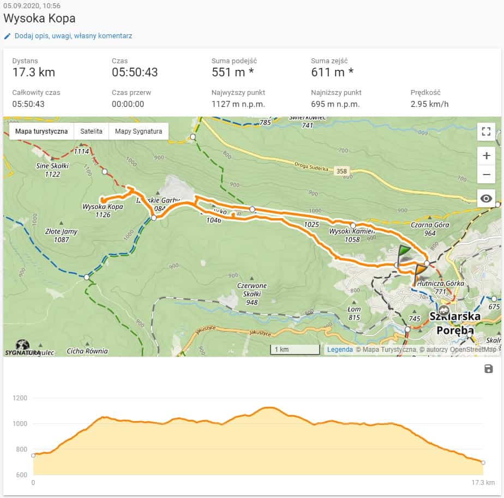Click the orange finish flag marker
The image size is (504, 498).
coord(420,272)
